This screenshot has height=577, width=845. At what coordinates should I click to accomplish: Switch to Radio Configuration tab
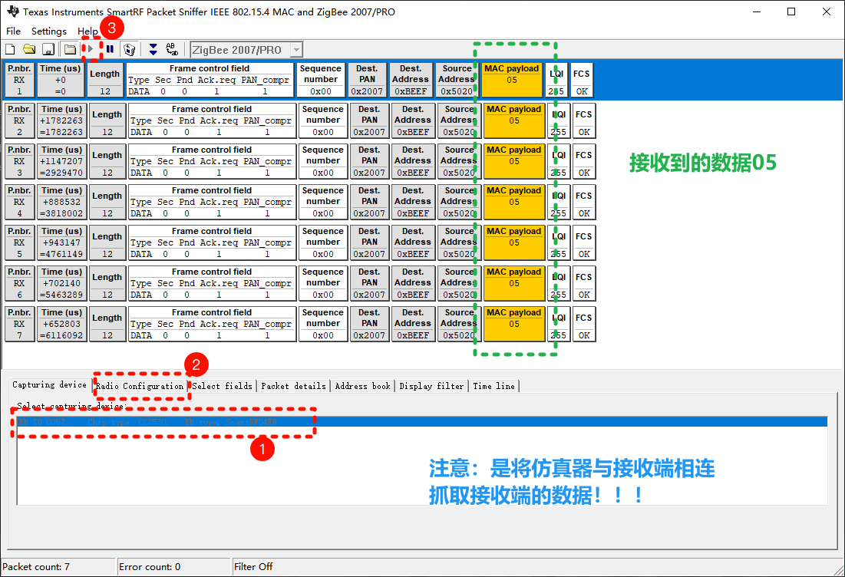(x=140, y=386)
